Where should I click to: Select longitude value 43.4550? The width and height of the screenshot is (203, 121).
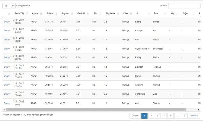[64, 40]
